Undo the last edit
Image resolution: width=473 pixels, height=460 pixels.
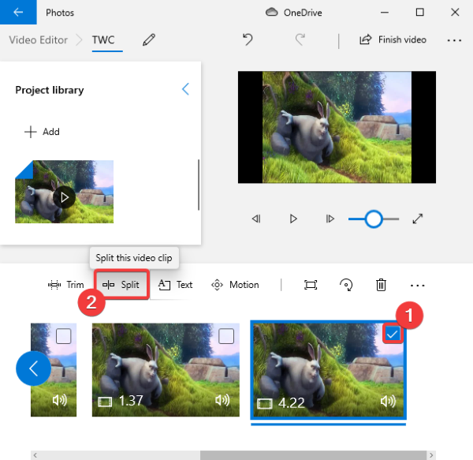(x=248, y=39)
